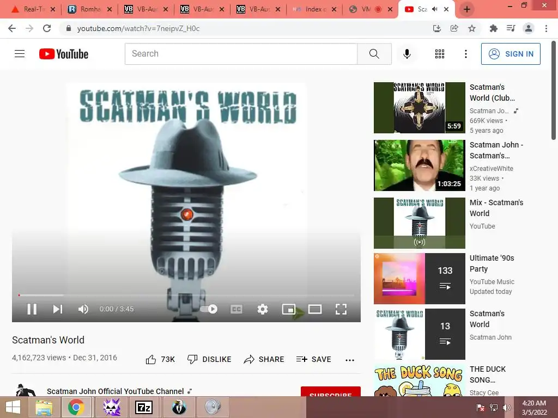Open Scatman's World (Club) video thumbnail

coord(419,108)
